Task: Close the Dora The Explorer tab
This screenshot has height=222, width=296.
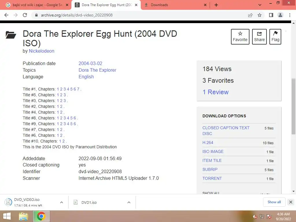Action: 136,5
